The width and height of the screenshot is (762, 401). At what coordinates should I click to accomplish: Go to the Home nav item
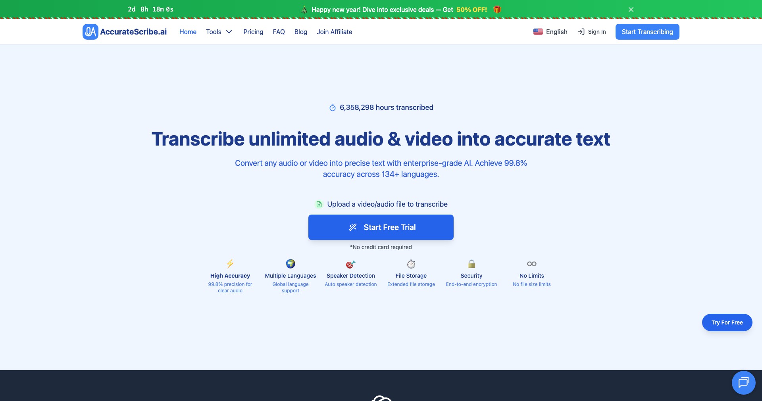[188, 32]
